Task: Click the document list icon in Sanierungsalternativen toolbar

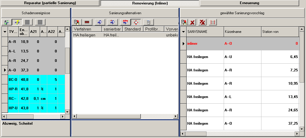Action: click(x=148, y=22)
